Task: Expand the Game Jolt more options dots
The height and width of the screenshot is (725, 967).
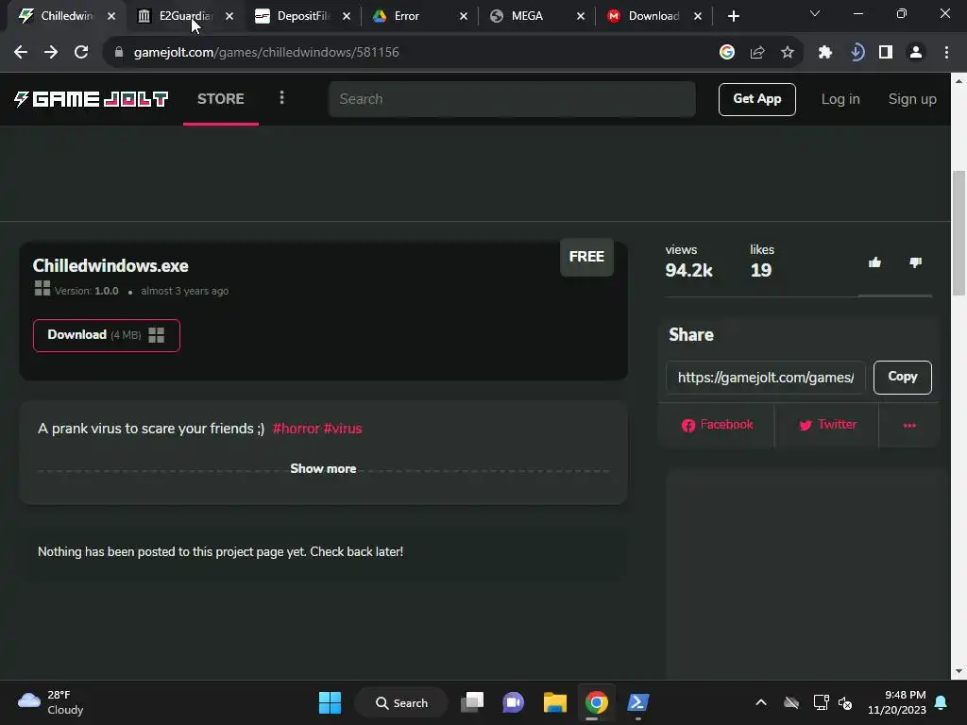Action: point(281,97)
